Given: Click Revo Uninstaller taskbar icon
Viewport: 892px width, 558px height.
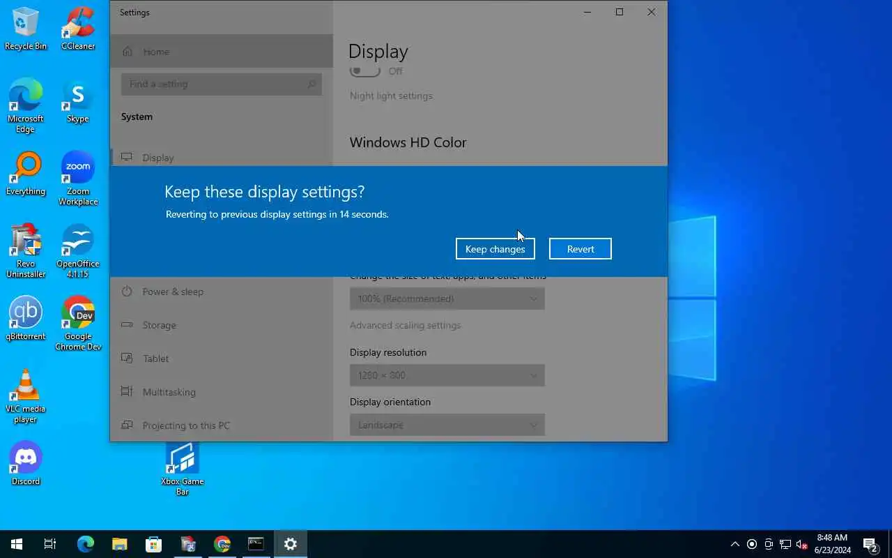Looking at the screenshot, I should tap(188, 544).
